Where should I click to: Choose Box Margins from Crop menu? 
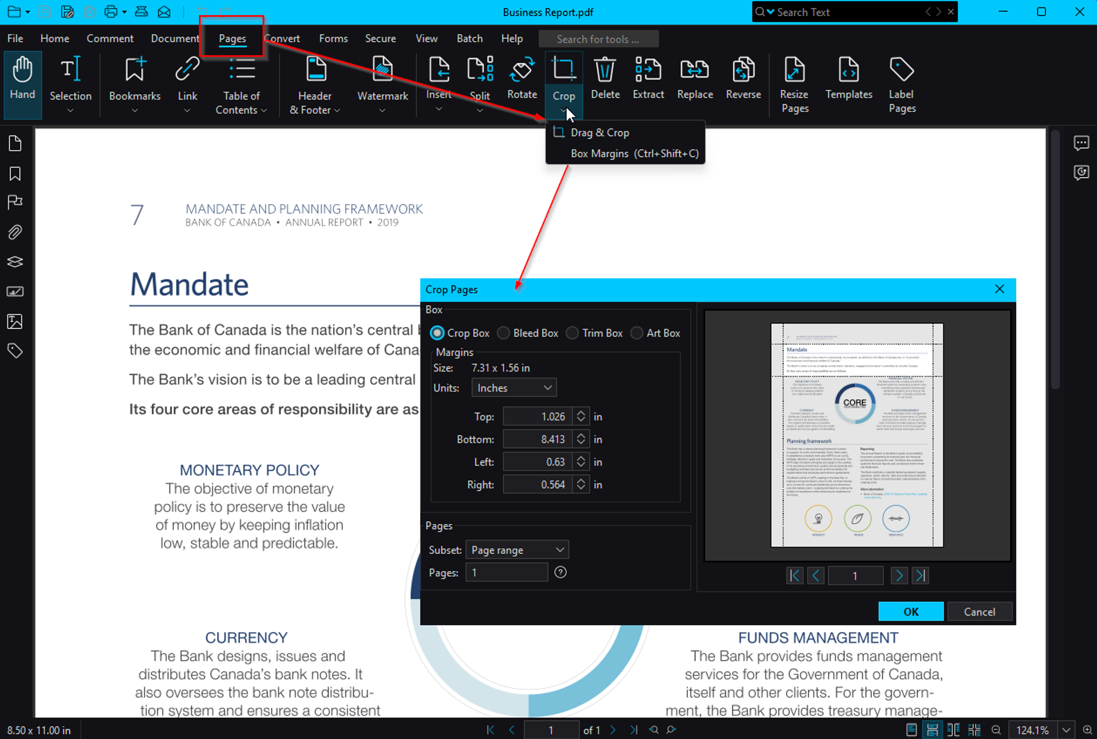pos(625,153)
